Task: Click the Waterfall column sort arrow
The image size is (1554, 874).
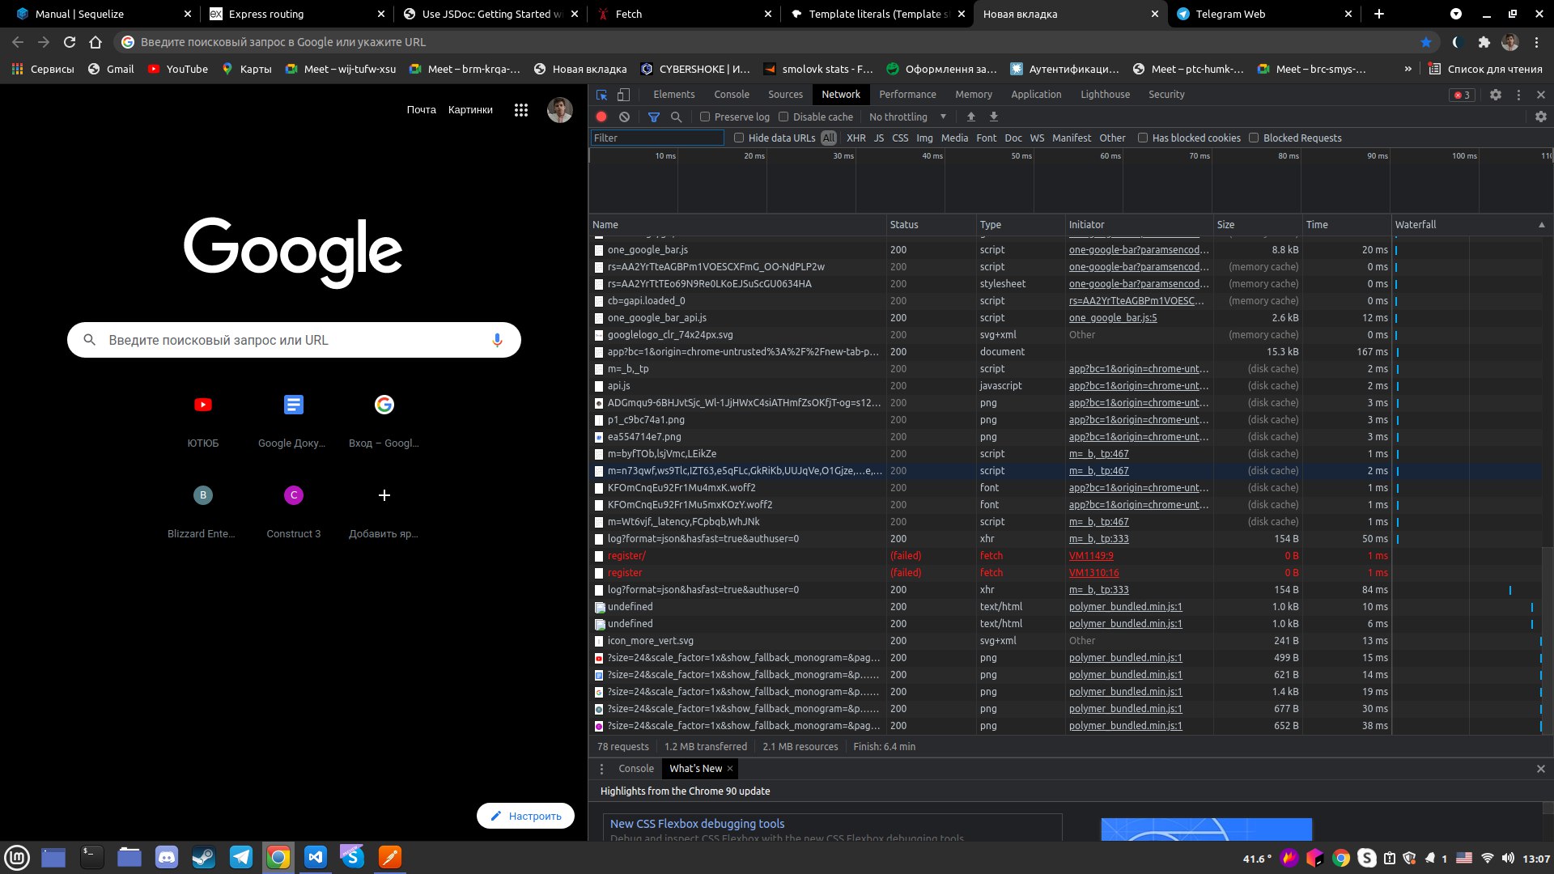Action: [x=1542, y=225]
